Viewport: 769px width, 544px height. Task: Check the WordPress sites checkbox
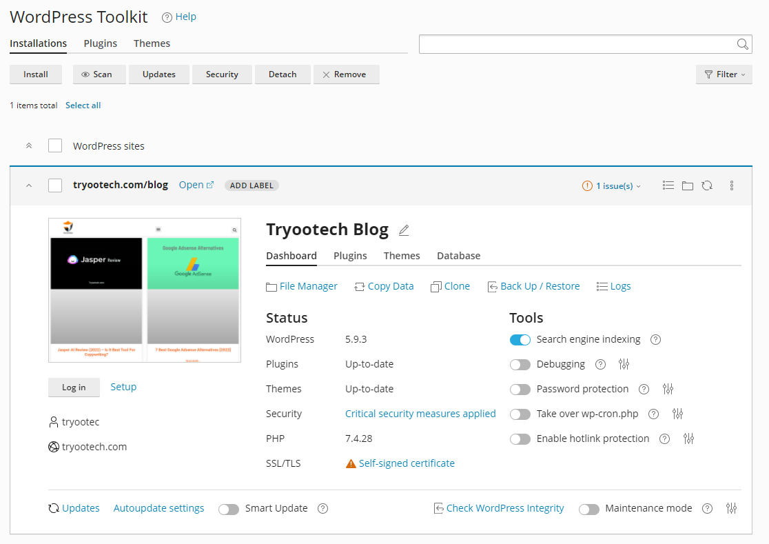click(55, 145)
